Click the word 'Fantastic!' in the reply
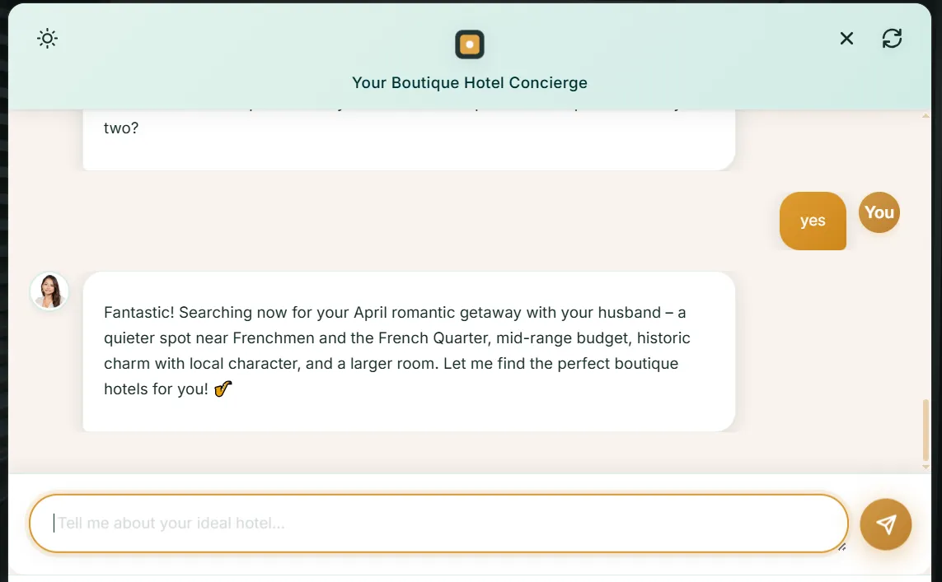942x582 pixels. 136,312
